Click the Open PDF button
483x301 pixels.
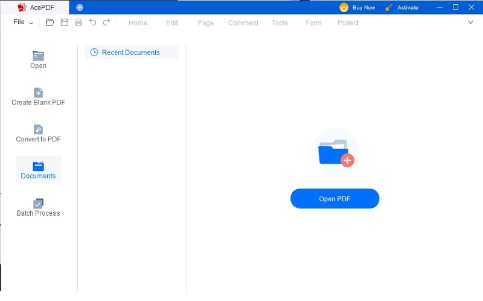(x=335, y=199)
